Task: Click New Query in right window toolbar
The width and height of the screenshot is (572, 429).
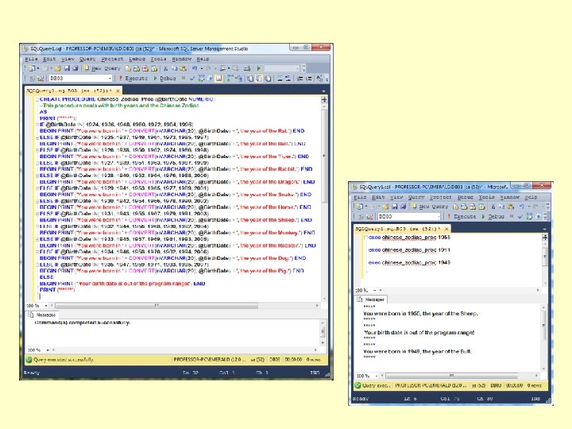Action: (430, 207)
